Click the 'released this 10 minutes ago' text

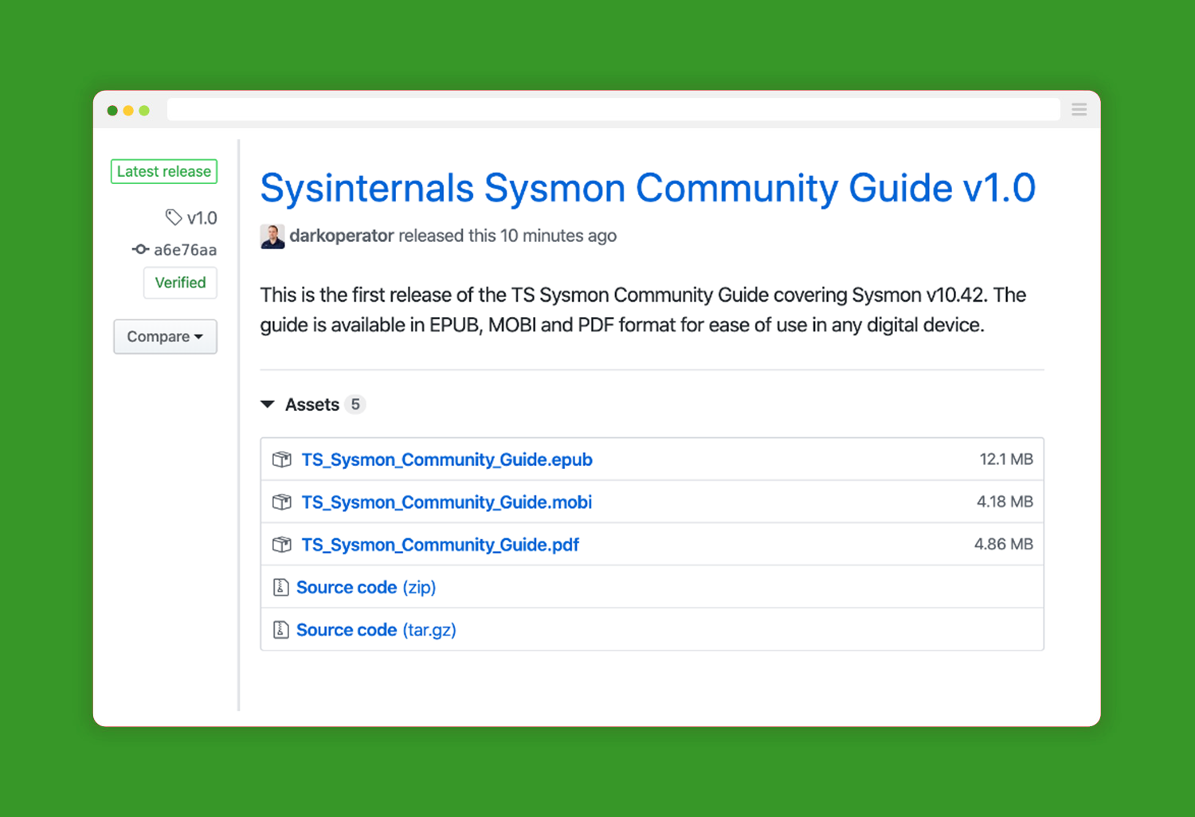[507, 236]
